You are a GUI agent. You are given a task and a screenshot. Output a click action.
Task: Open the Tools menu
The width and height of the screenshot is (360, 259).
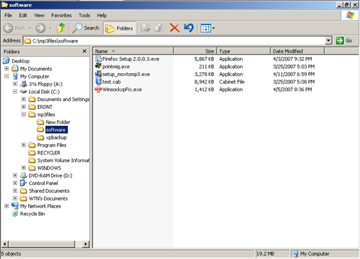point(84,15)
